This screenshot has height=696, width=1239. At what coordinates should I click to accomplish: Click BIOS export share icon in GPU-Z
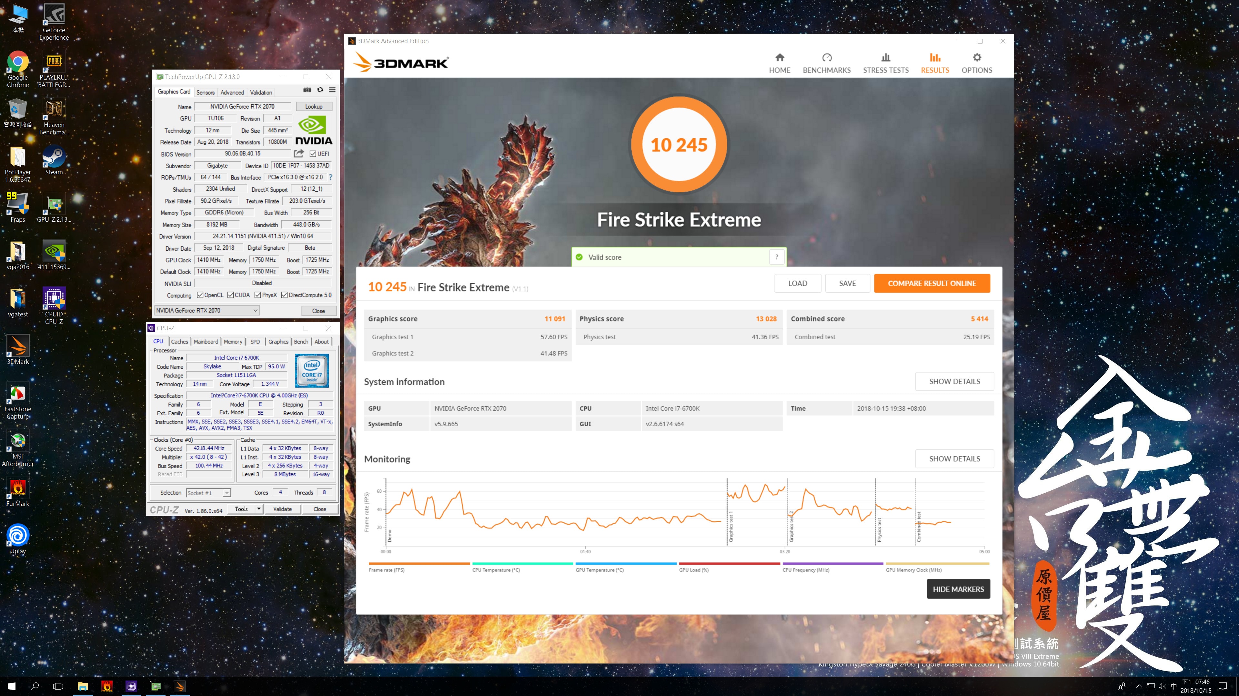click(x=299, y=153)
